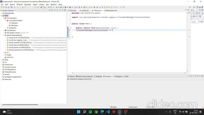Open the Snippets view tab
The width and height of the screenshot is (204, 115).
[98, 76]
